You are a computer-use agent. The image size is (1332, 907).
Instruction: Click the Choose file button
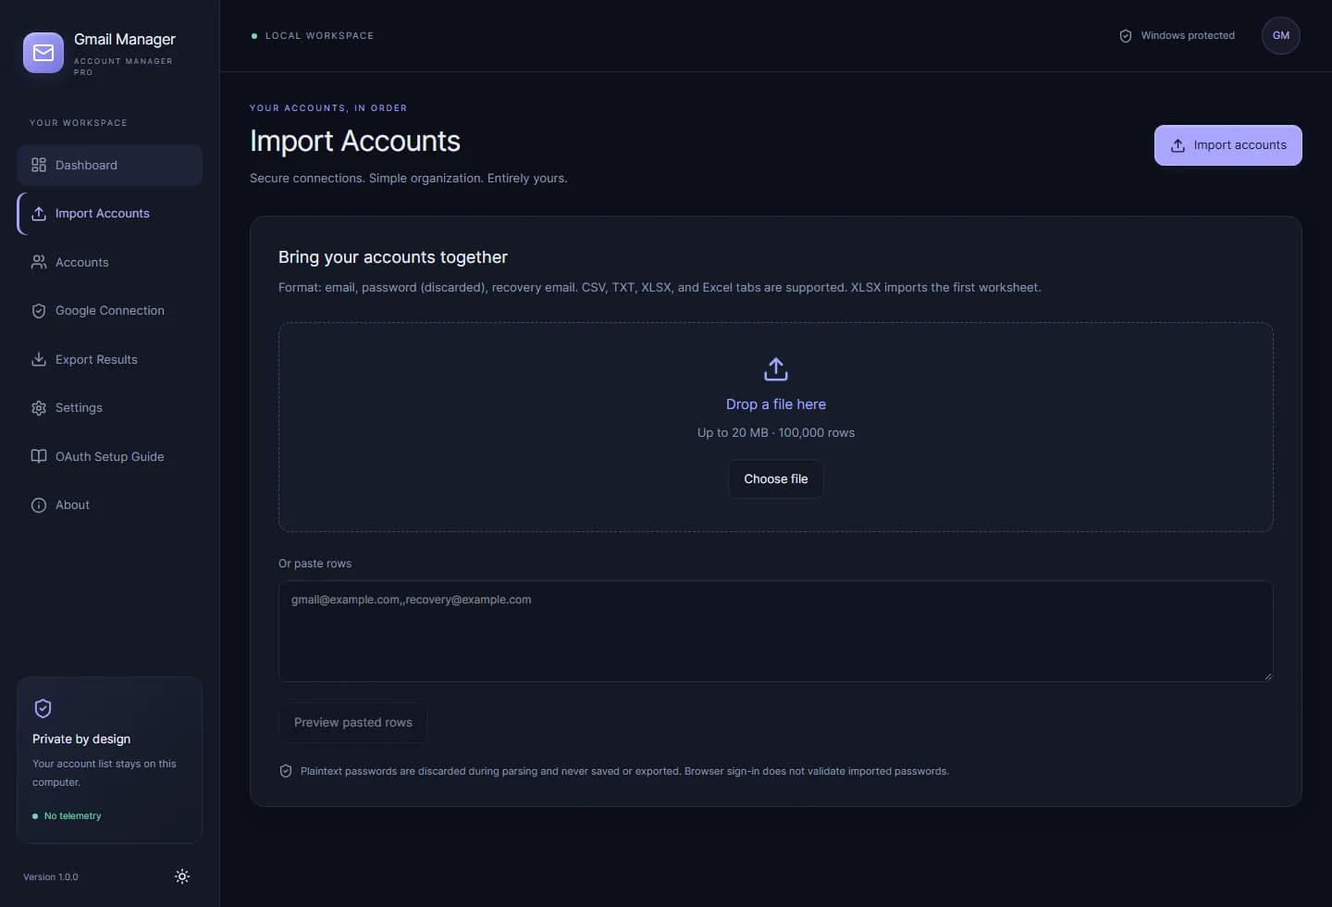[775, 478]
